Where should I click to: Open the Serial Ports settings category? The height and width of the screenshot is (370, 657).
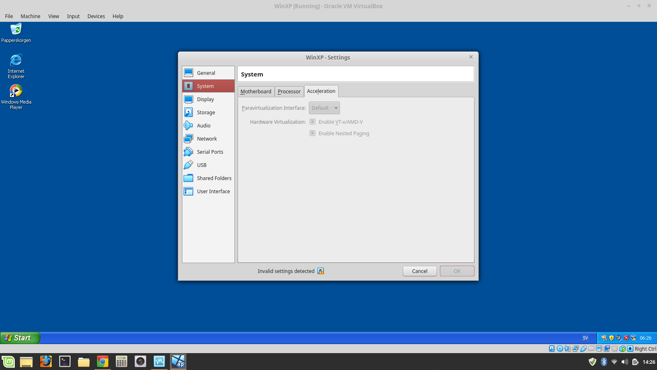tap(208, 152)
